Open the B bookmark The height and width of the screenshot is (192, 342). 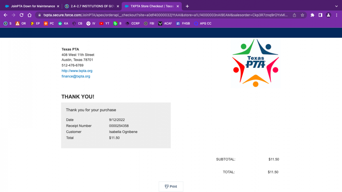point(117,23)
